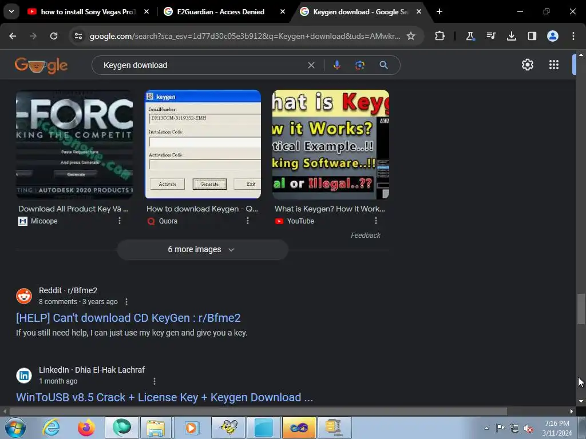Open the keygen dialog image thumbnail
586x439 pixels.
203,145
